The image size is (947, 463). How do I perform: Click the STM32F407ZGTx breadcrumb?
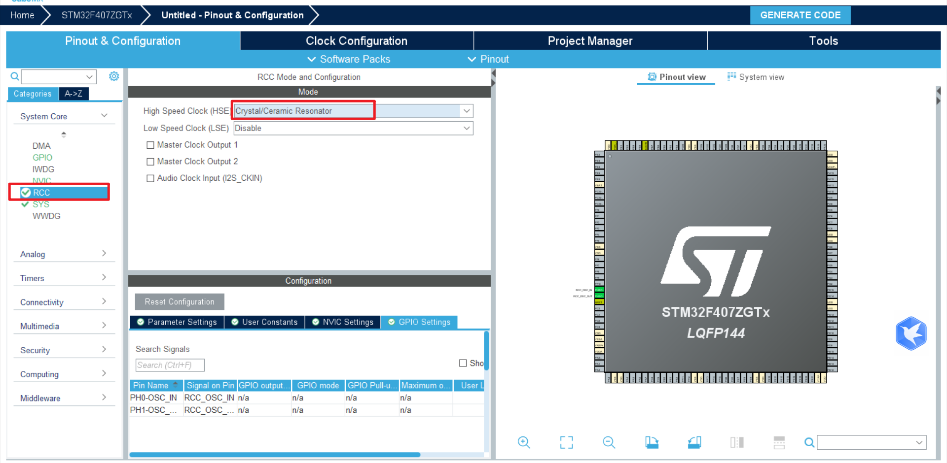click(x=97, y=15)
